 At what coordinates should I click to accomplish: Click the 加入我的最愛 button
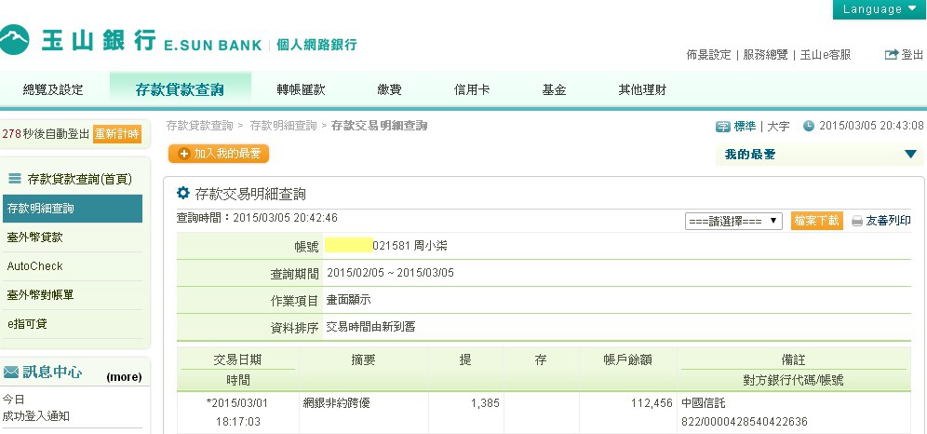click(x=219, y=154)
